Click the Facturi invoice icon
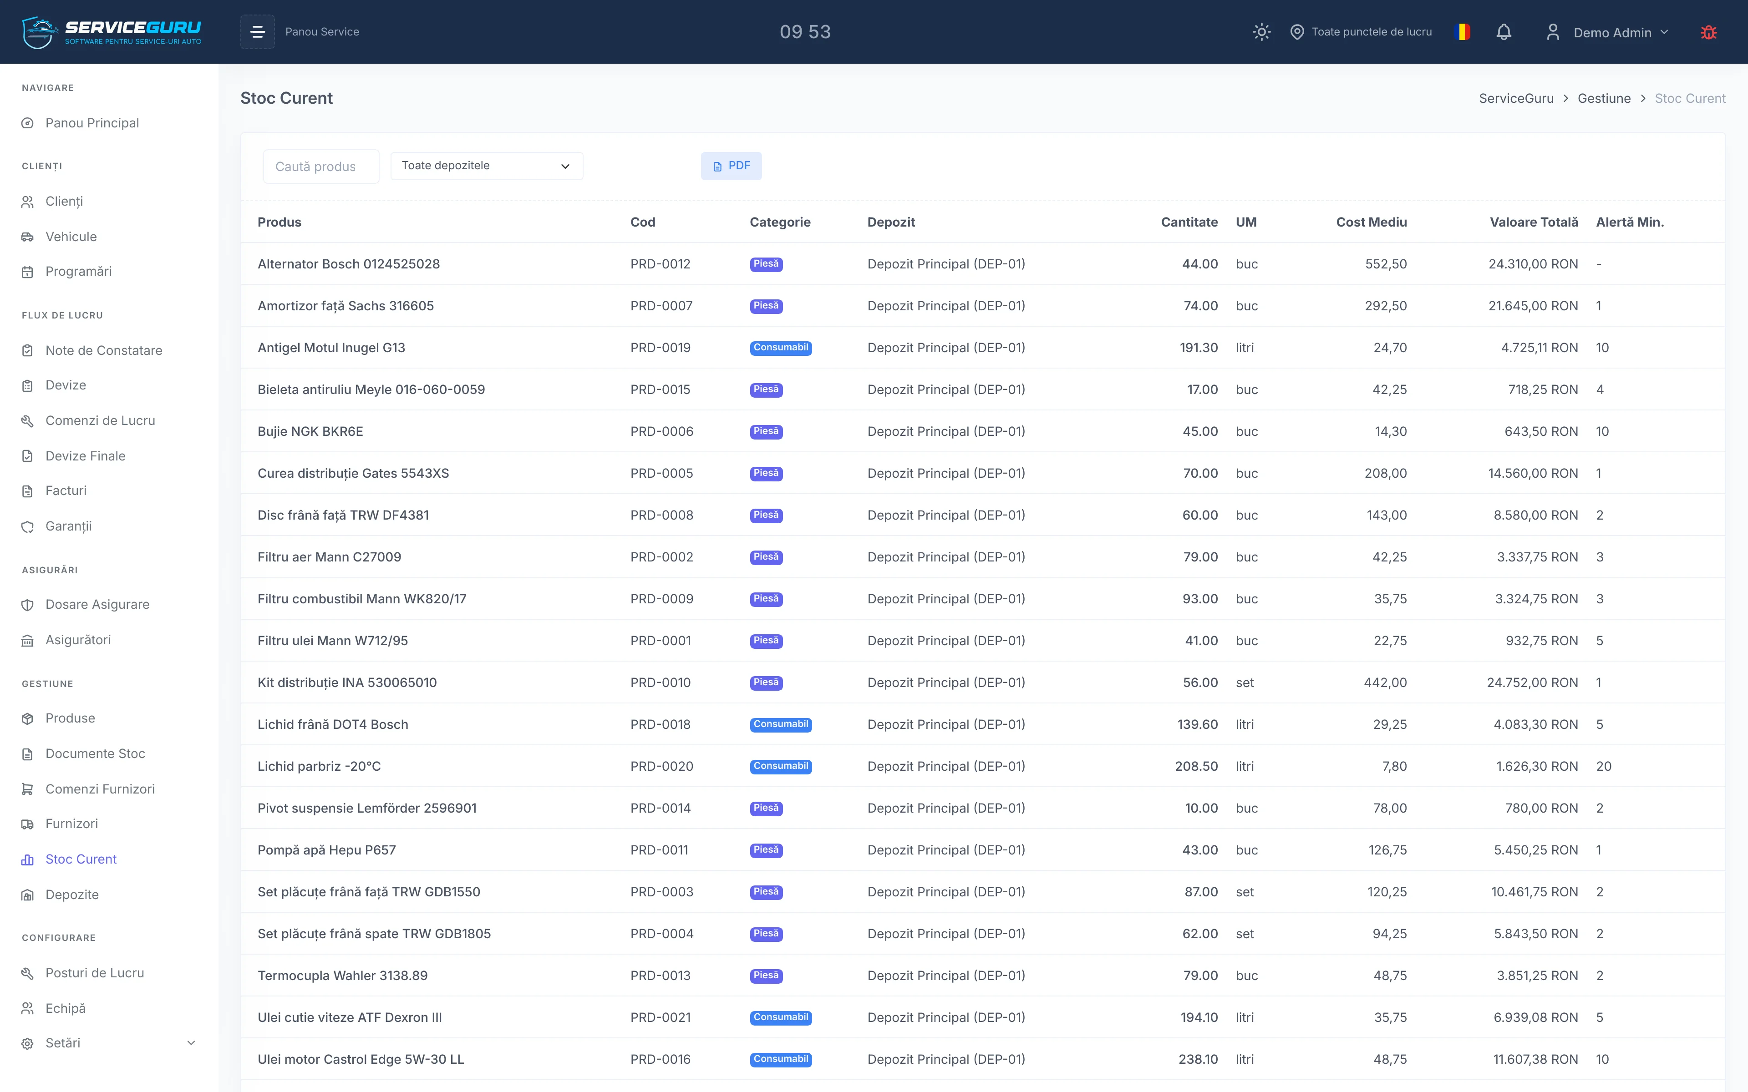This screenshot has width=1748, height=1092. coord(27,491)
